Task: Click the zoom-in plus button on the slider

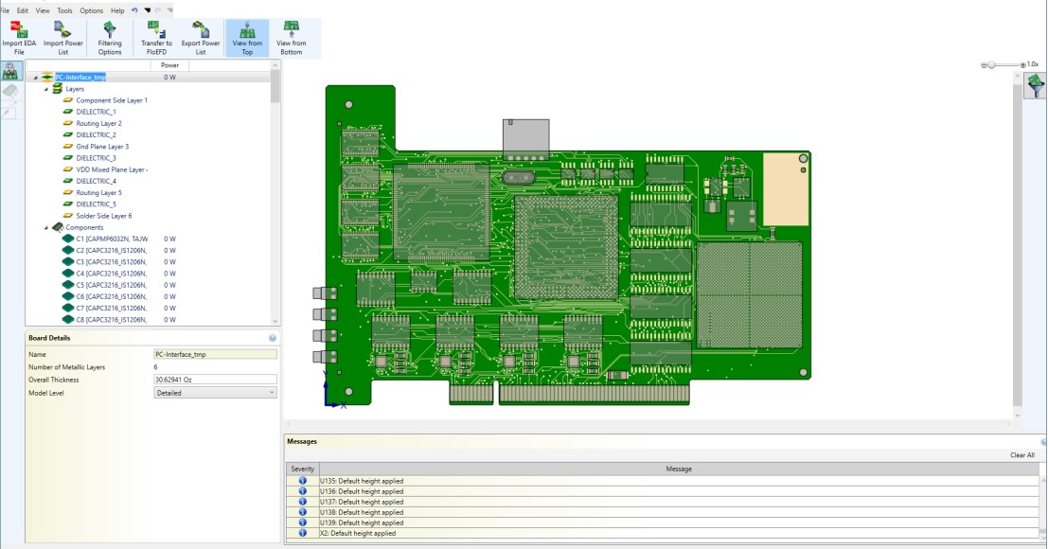Action: click(1022, 64)
